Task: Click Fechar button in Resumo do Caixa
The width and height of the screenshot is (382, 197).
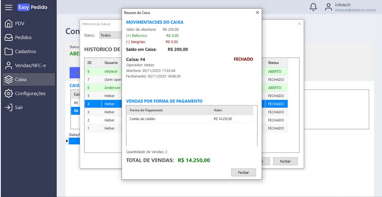Action: (x=243, y=173)
